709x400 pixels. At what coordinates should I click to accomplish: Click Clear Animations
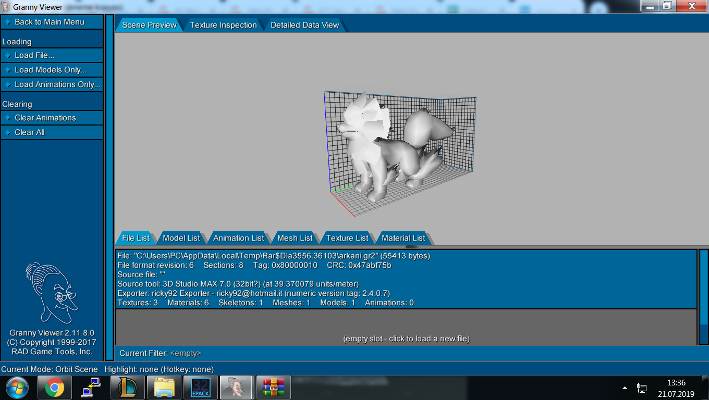(x=52, y=118)
